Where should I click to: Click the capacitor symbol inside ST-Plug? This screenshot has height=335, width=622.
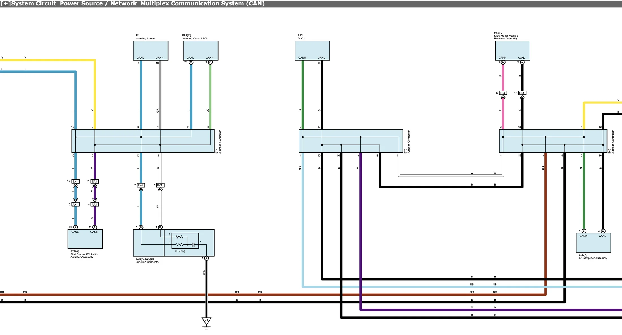pyautogui.click(x=193, y=245)
